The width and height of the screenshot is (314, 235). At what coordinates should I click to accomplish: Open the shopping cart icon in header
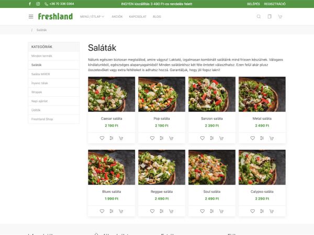280,17
